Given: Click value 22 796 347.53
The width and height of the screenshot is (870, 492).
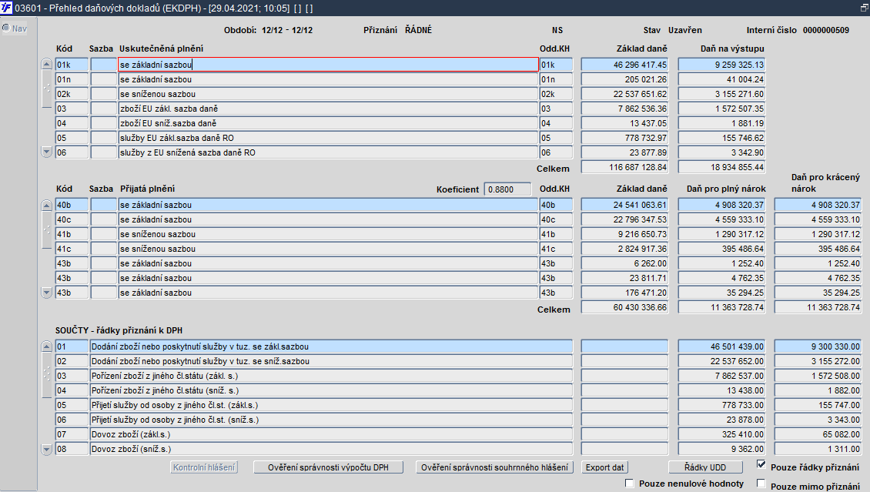Looking at the screenshot, I should (x=624, y=219).
